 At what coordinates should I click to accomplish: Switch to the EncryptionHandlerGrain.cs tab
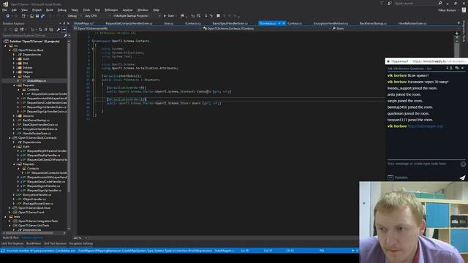click(331, 23)
